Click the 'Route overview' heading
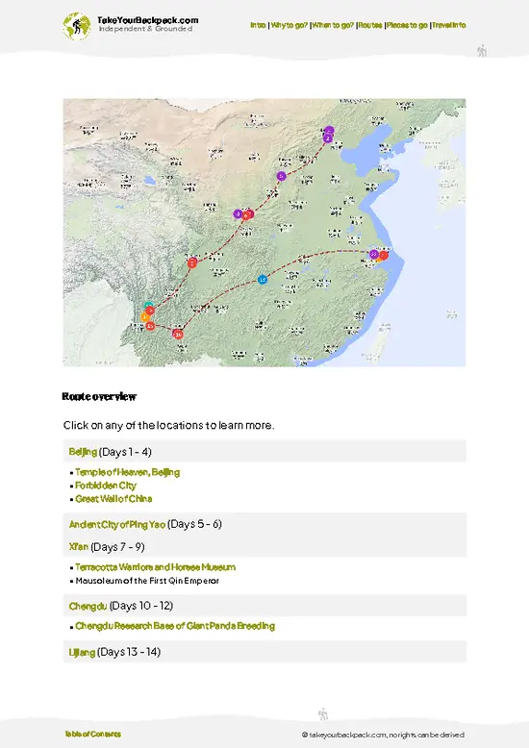This screenshot has width=529, height=748. (x=99, y=396)
